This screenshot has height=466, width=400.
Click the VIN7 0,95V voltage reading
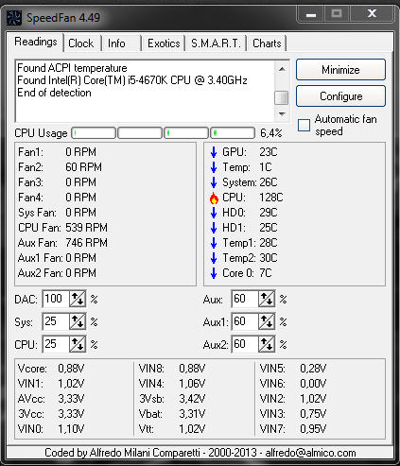coord(293,429)
